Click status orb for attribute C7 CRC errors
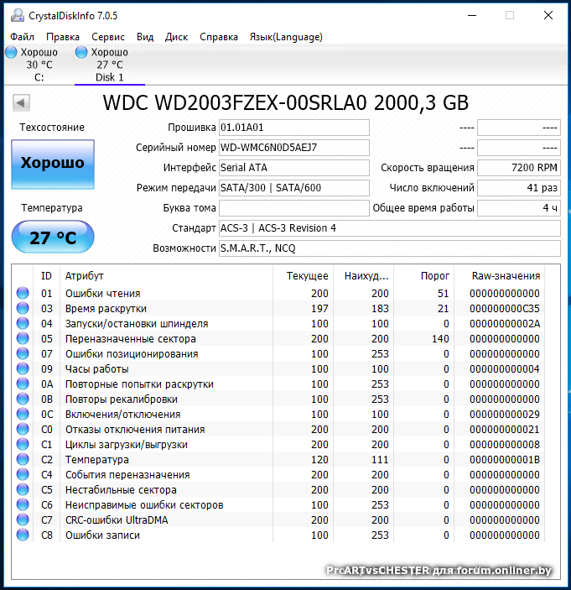 coord(23,520)
